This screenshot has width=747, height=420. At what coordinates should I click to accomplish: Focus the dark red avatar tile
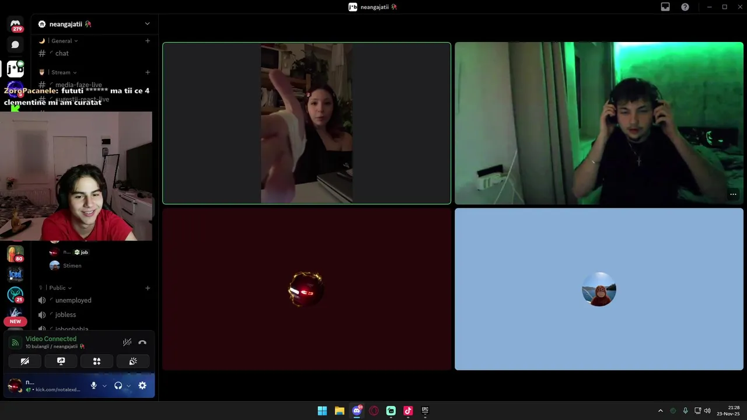click(306, 289)
